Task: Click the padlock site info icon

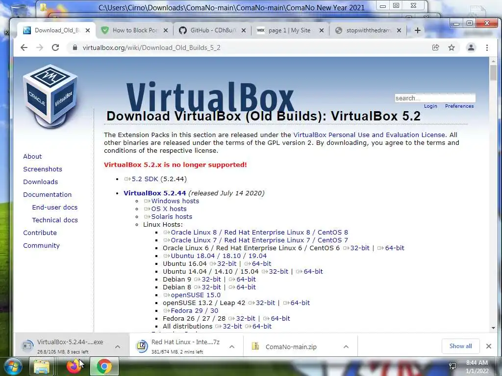Action: pyautogui.click(x=75, y=47)
